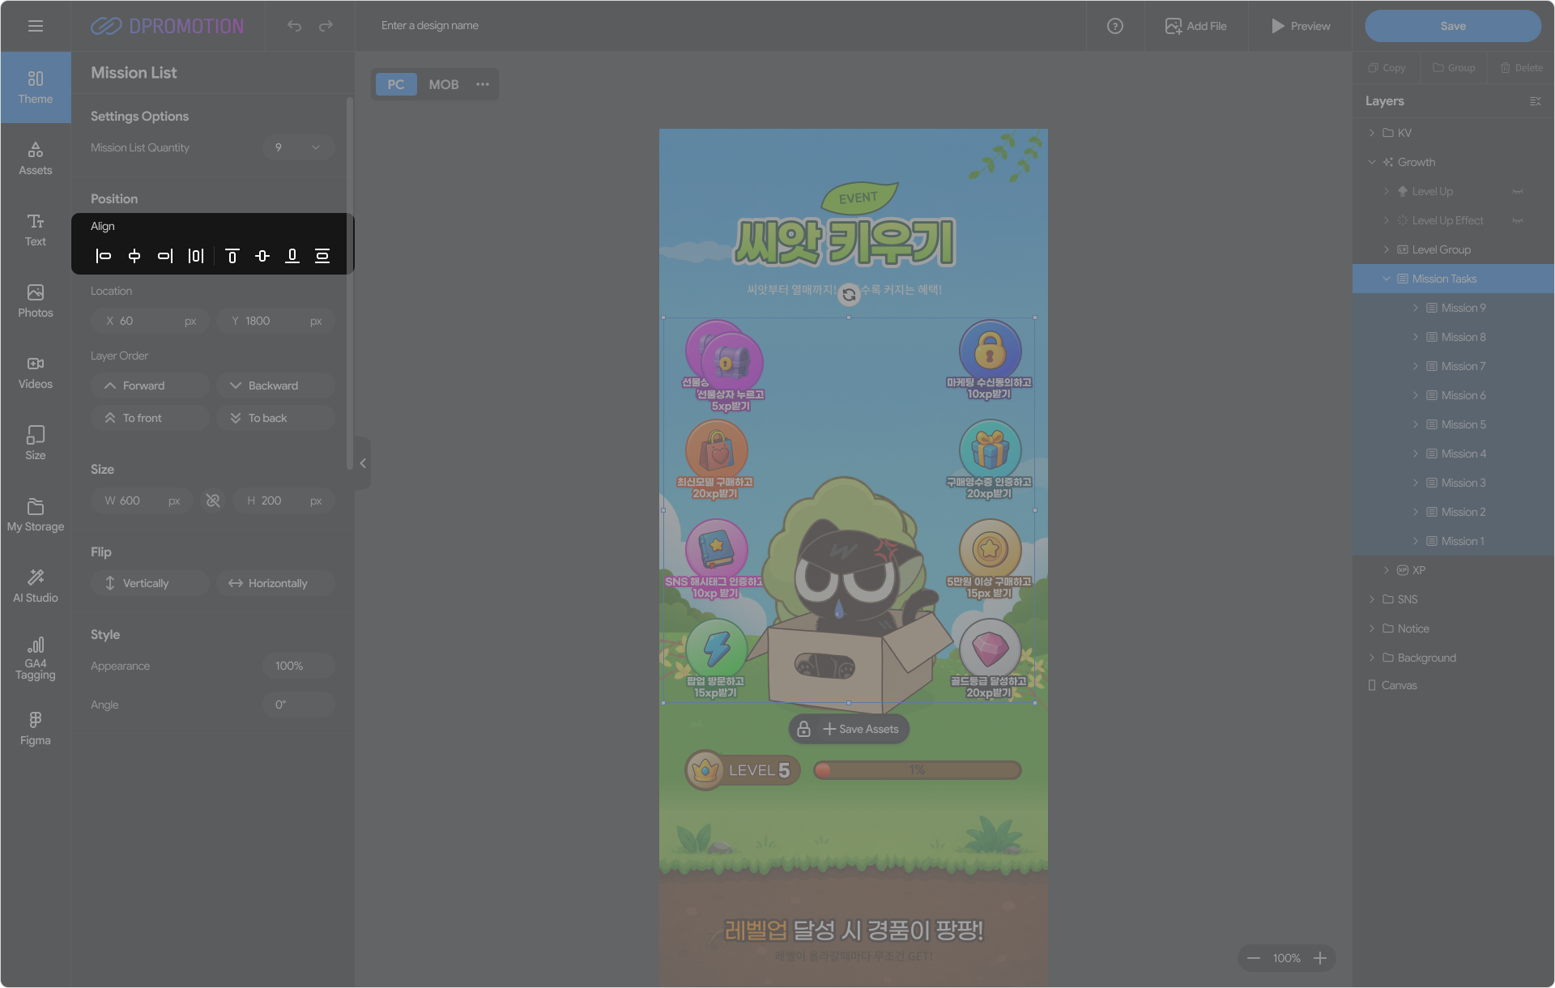
Task: Open the Assets sidebar panel
Action: tap(36, 159)
